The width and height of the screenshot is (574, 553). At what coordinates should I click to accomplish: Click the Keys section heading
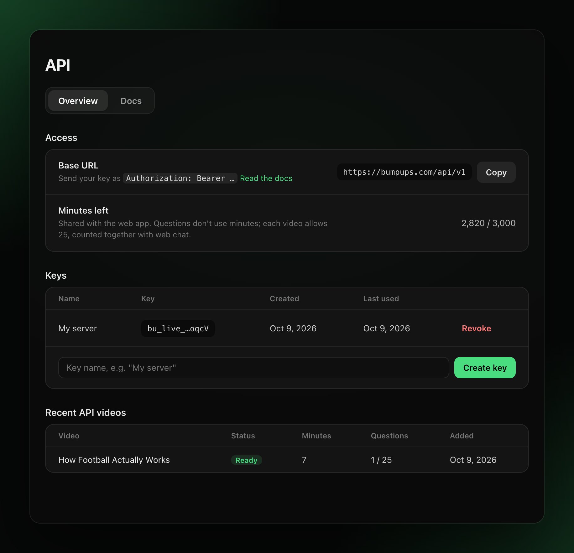point(56,275)
